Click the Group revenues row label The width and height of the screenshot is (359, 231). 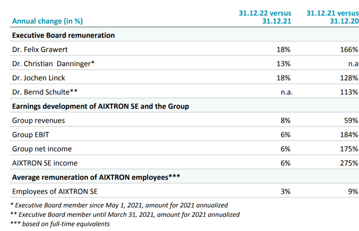39,121
